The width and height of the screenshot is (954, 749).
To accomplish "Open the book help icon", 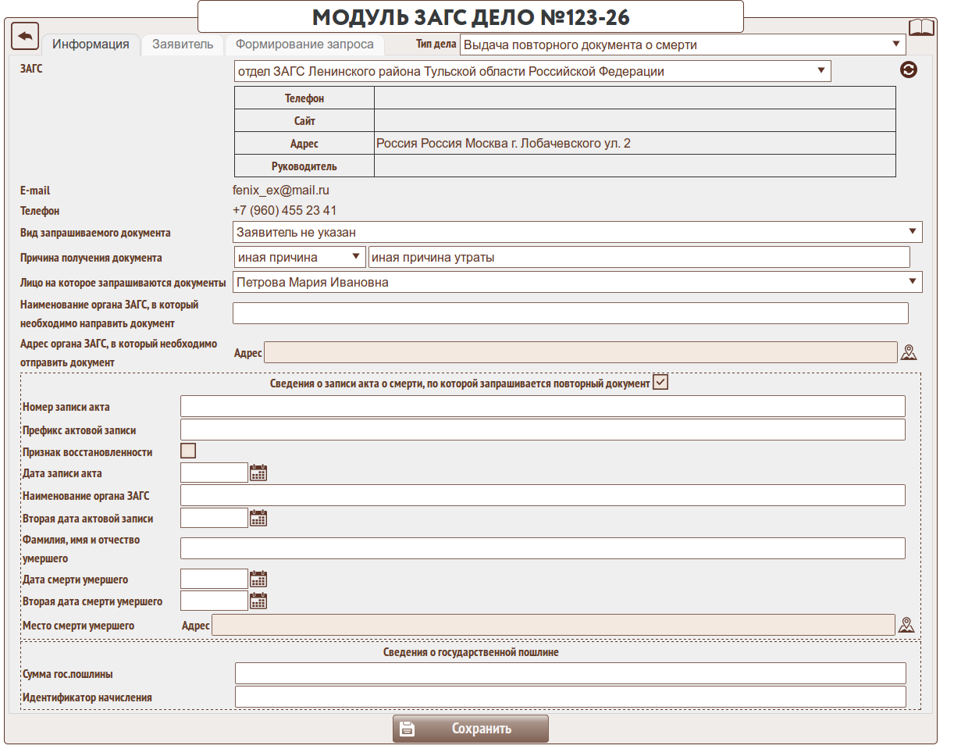I will coord(921,29).
